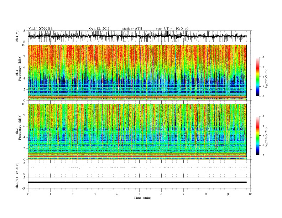Click the "2" kHz tick of ch.2 spectrogram
Screen dimensions: 282x218
[25, 149]
